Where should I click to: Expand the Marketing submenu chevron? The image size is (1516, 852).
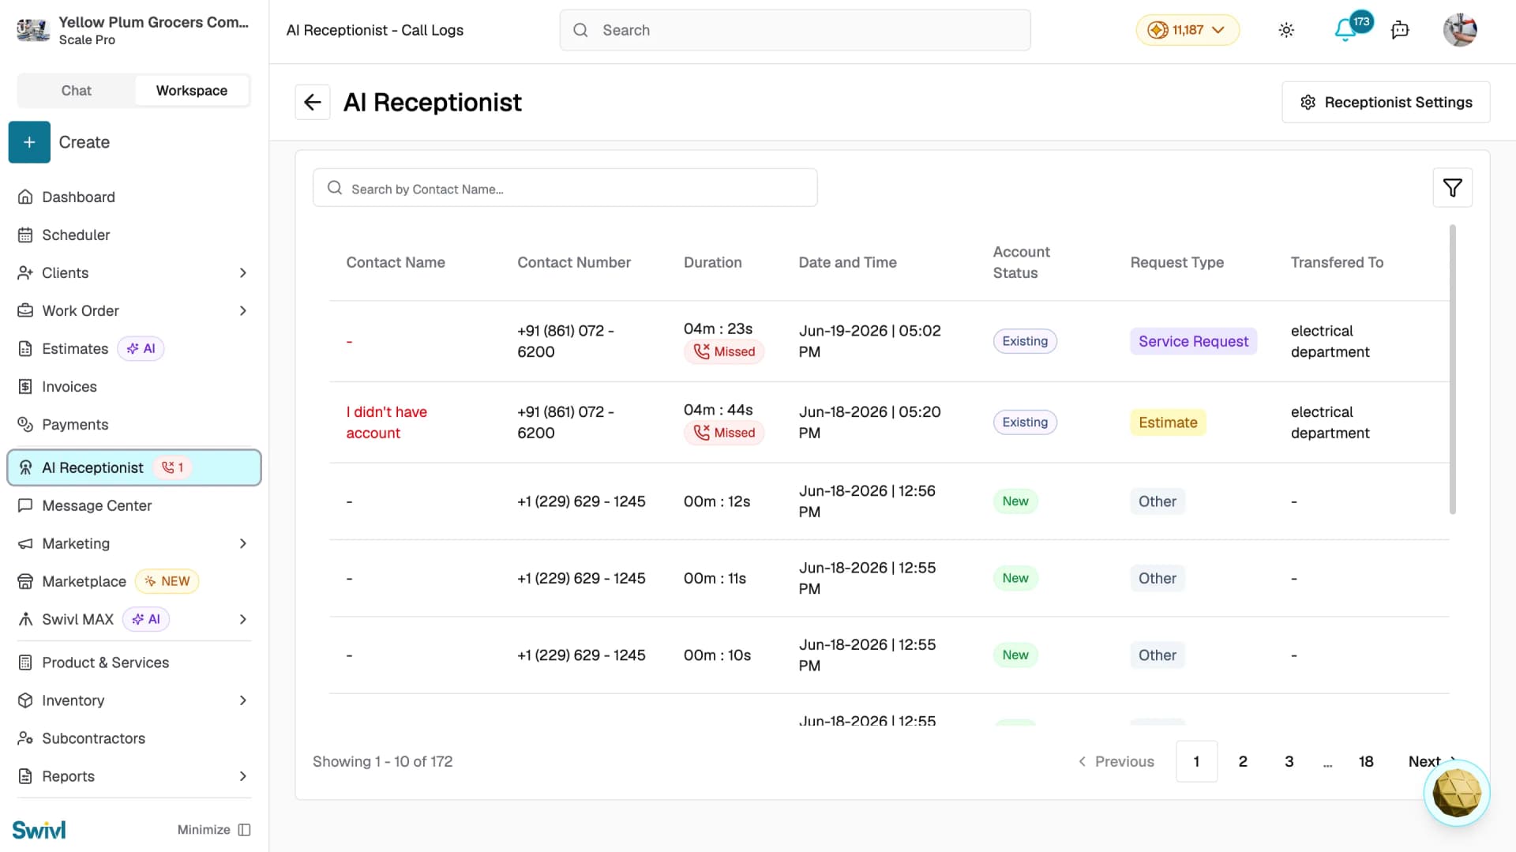click(x=243, y=543)
